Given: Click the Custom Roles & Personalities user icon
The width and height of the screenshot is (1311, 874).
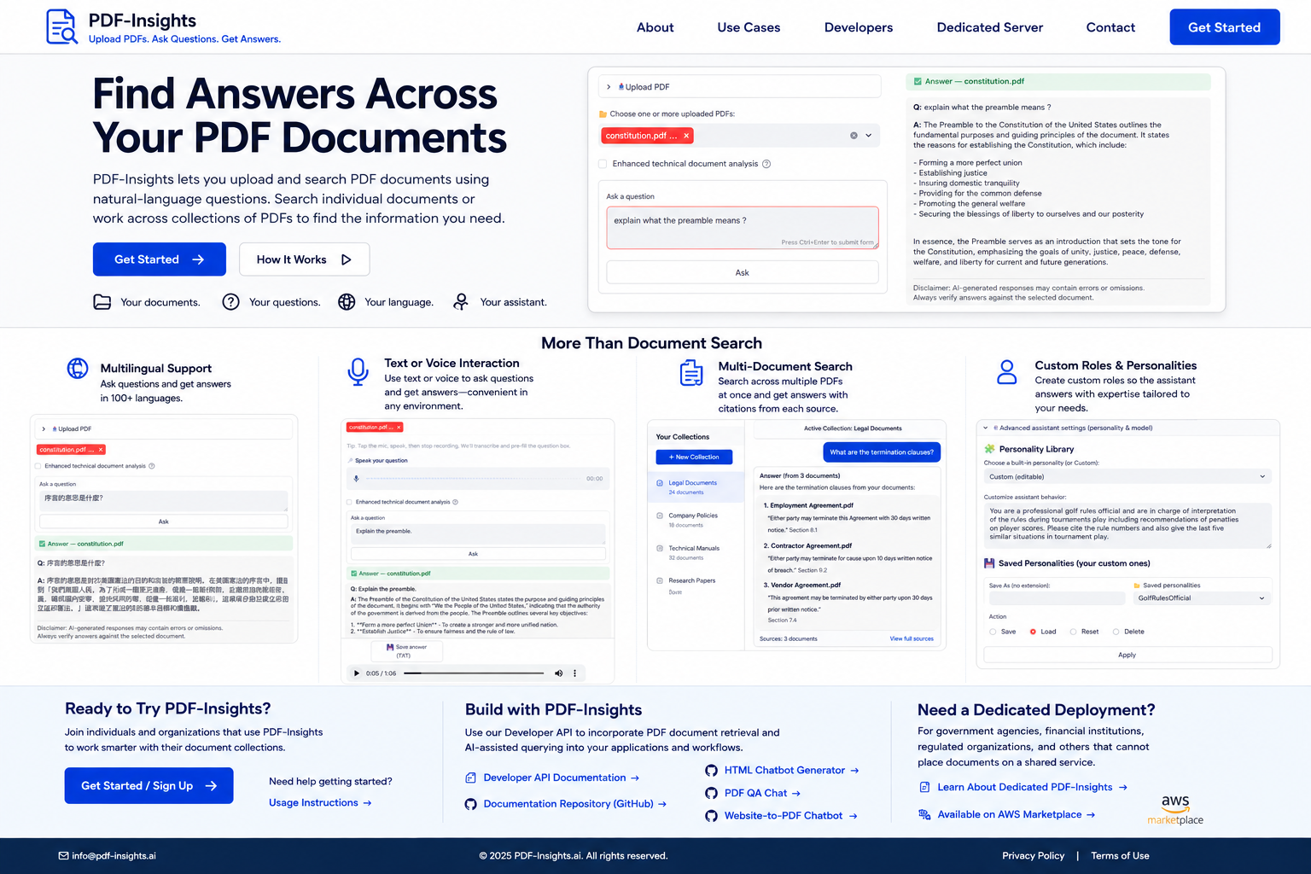Looking at the screenshot, I should pos(1007,371).
